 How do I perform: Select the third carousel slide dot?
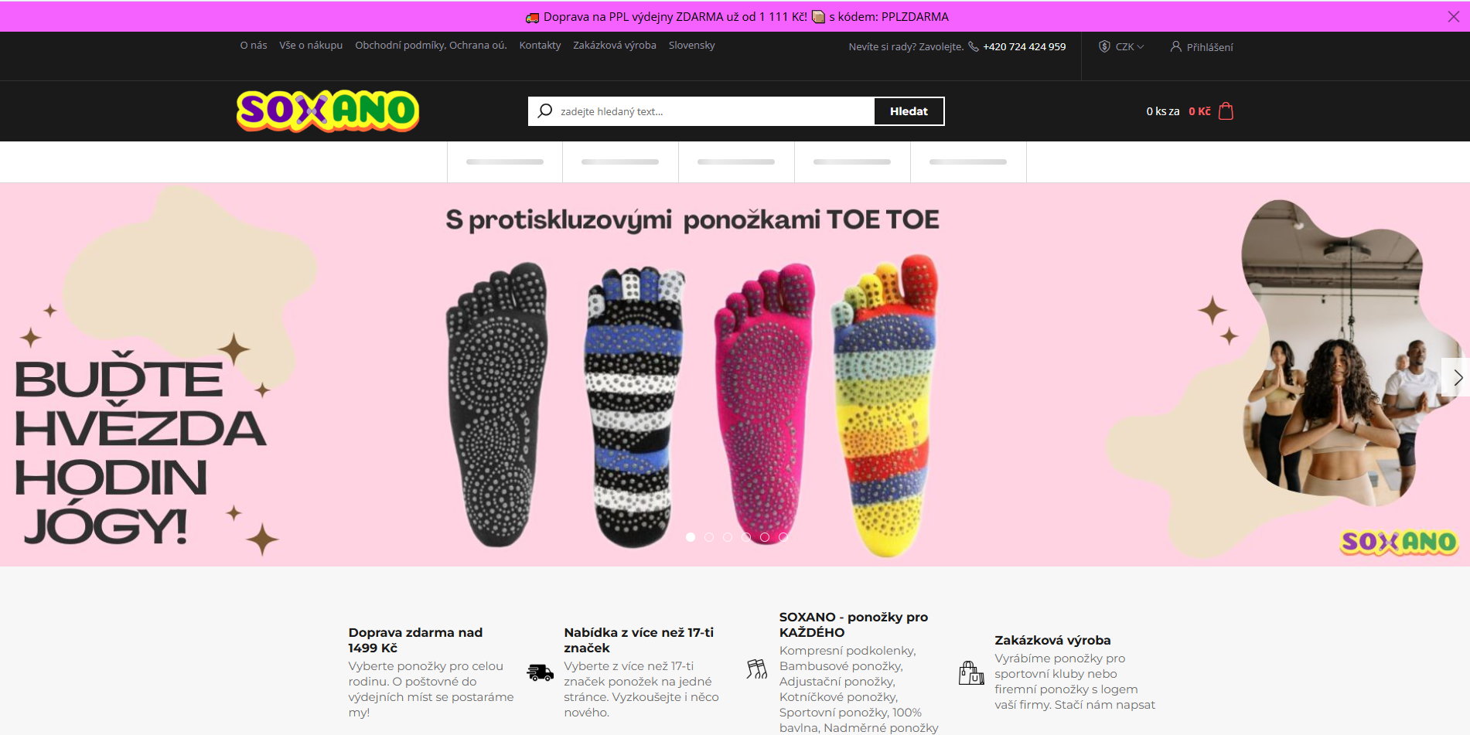(x=728, y=537)
